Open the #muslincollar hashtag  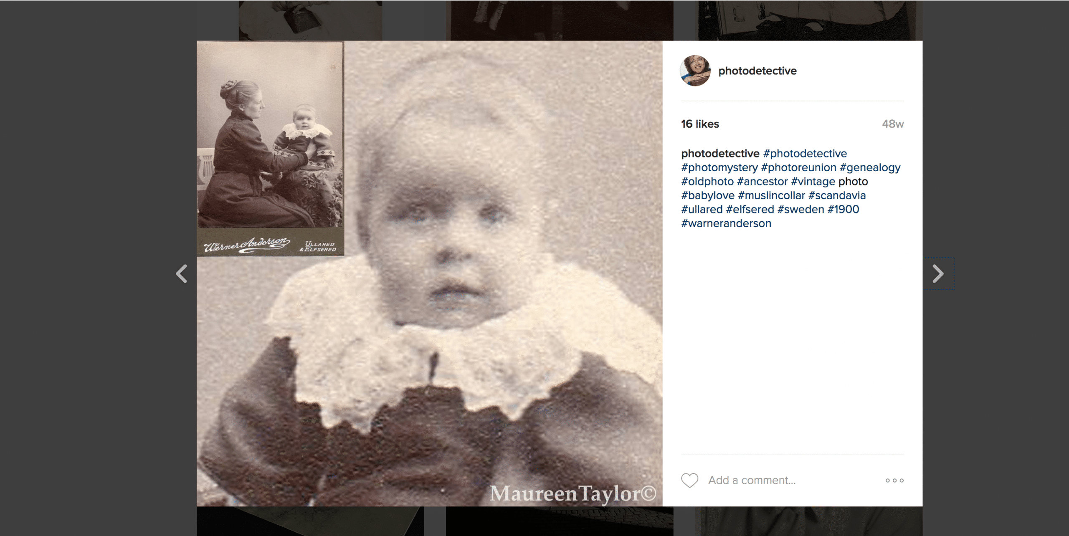pyautogui.click(x=771, y=196)
